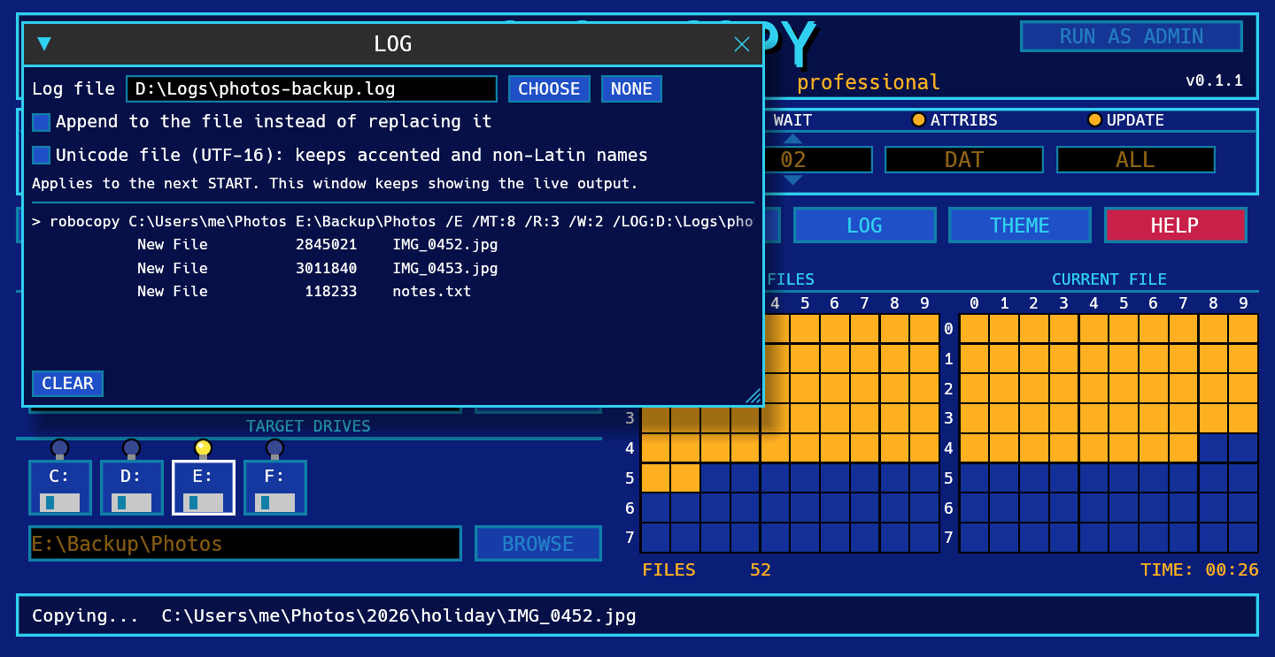Click the FILES 52 counter
This screenshot has height=657, width=1275.
(x=707, y=570)
